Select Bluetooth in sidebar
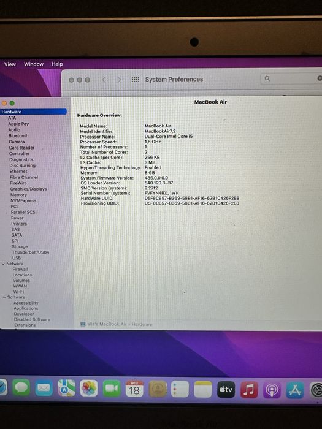 coord(18,135)
